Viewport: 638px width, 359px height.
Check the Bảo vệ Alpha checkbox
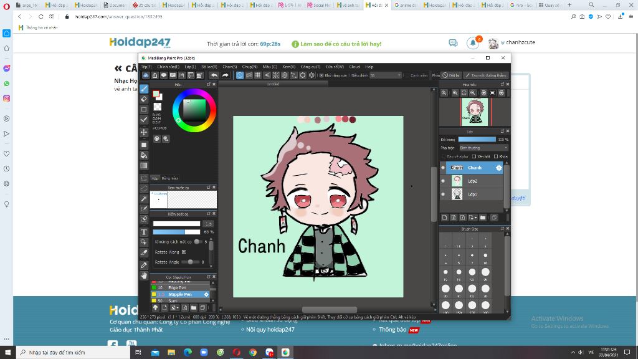[x=444, y=156]
